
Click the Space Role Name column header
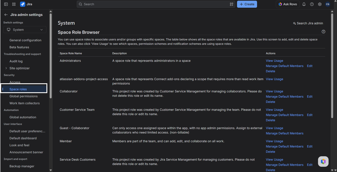pyautogui.click(x=71, y=53)
